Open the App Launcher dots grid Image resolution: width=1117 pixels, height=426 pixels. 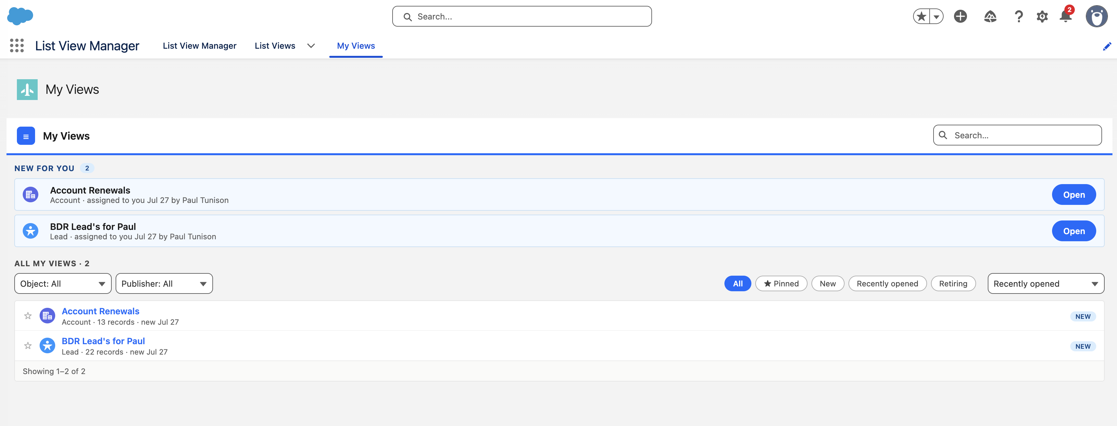(17, 45)
